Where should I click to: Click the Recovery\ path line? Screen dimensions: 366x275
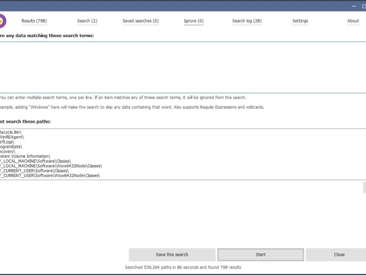tap(7, 152)
